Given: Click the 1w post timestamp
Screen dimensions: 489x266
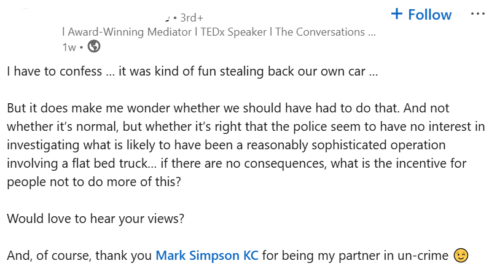Looking at the screenshot, I should [x=69, y=47].
